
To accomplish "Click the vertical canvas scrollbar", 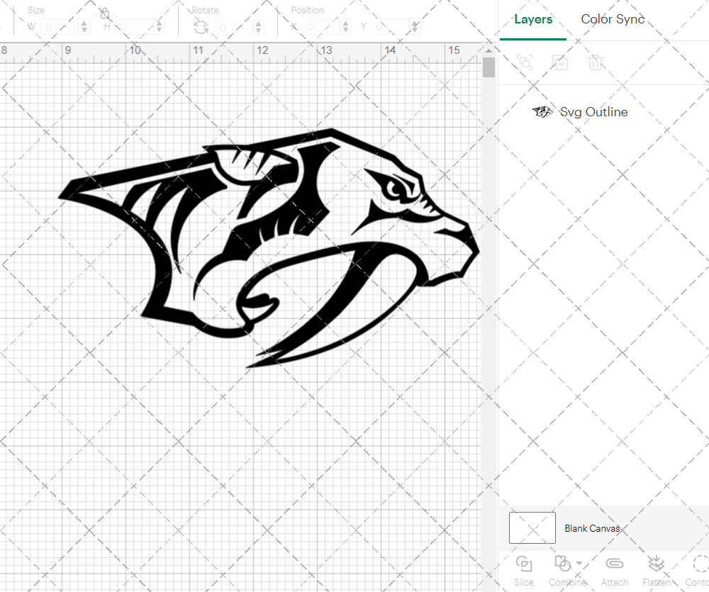I will click(x=489, y=67).
